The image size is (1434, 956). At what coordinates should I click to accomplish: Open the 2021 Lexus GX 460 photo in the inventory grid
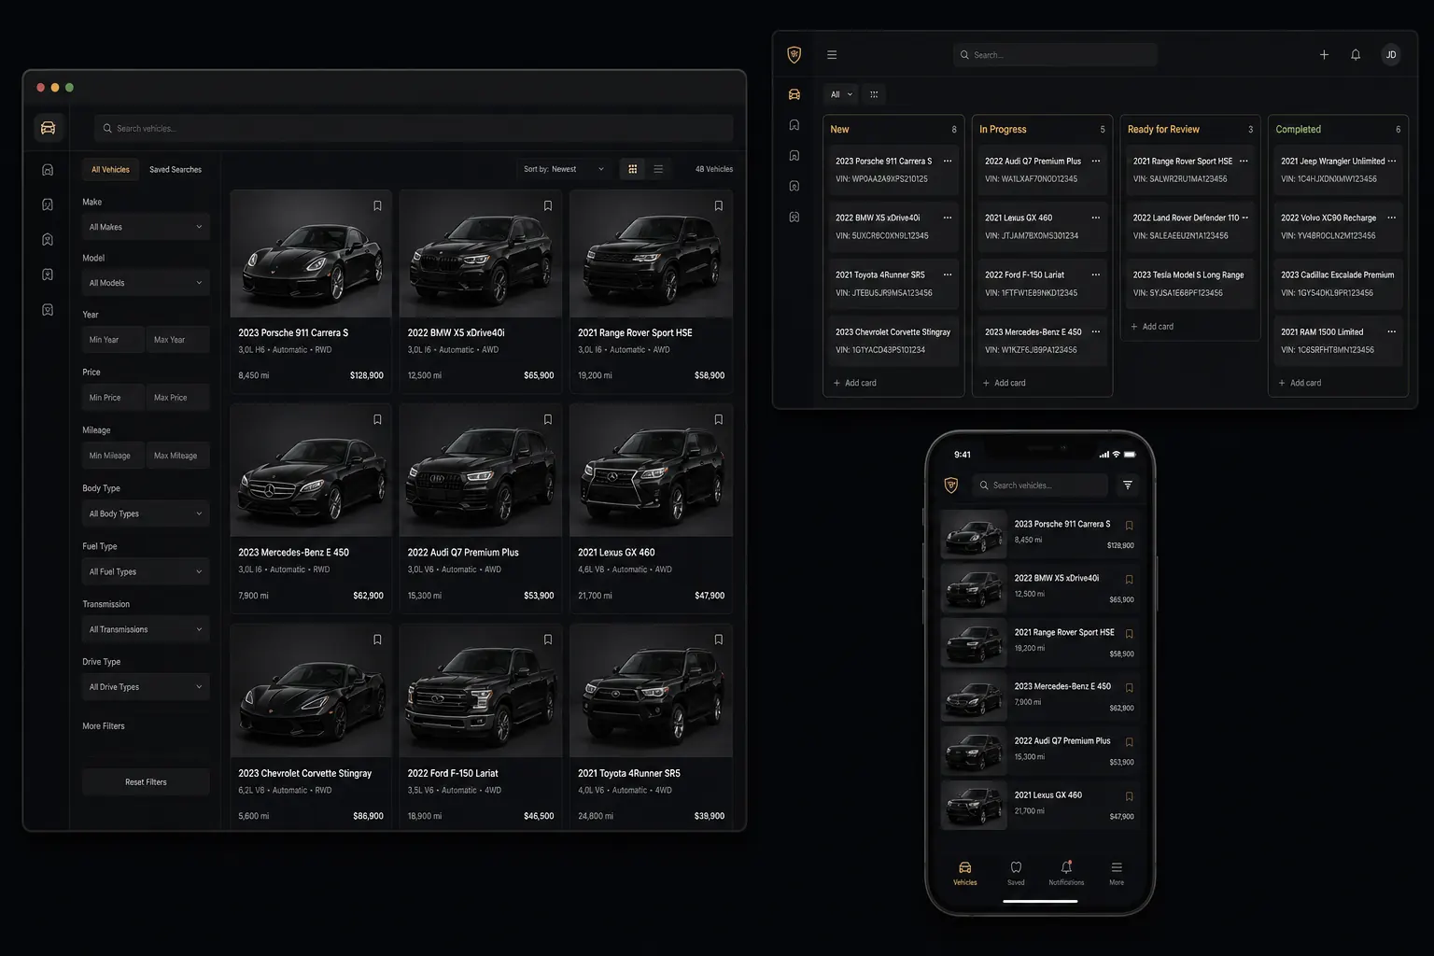651,471
